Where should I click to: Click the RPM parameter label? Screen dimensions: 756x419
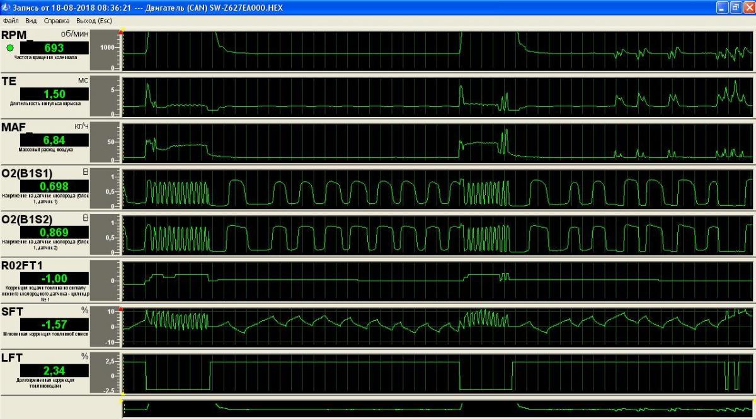(17, 35)
